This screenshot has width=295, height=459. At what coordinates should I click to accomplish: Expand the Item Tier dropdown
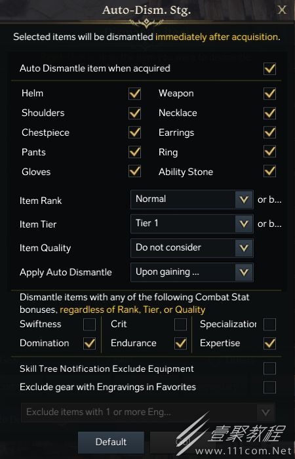(x=192, y=224)
